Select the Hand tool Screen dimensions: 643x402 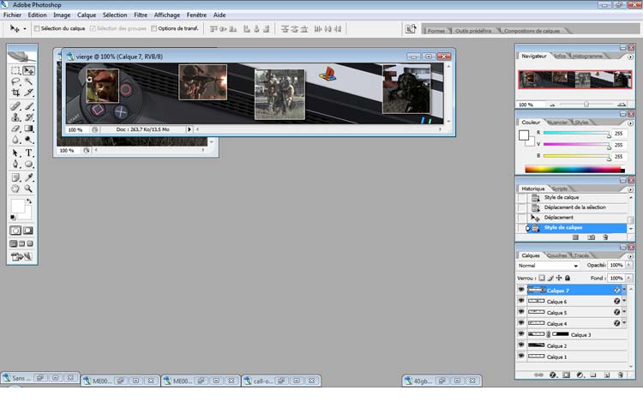[x=15, y=189]
